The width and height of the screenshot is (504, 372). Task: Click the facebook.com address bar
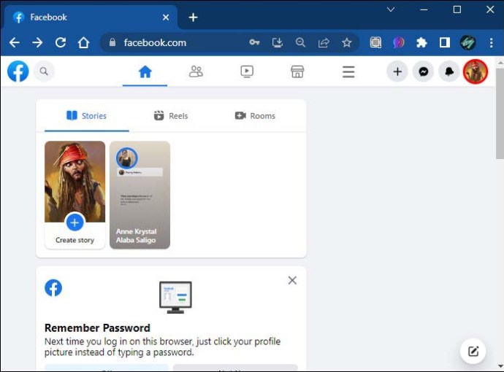coord(175,42)
